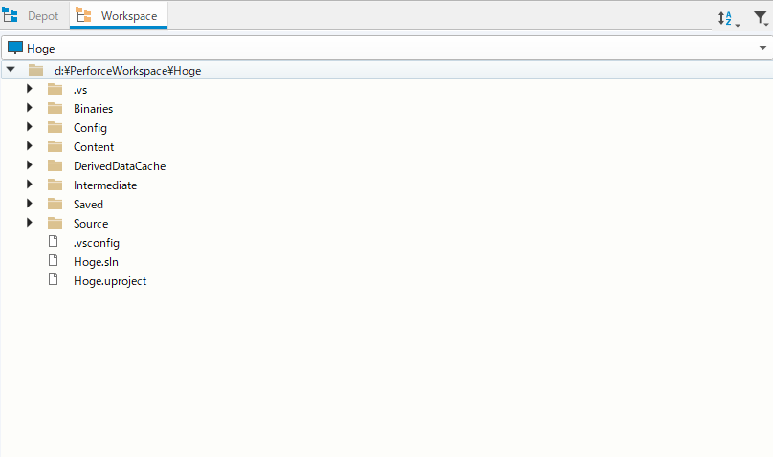Click the Depot tab tree icon

10,15
